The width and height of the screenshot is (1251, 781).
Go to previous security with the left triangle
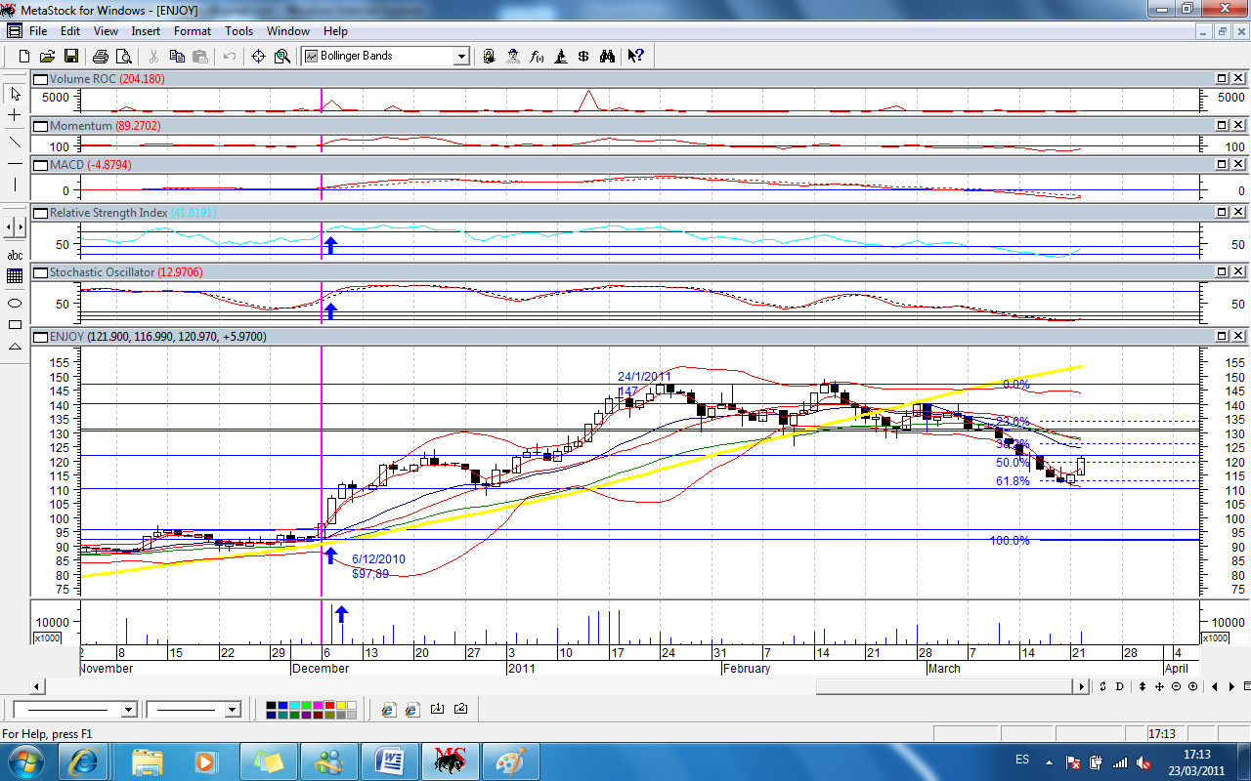[1215, 686]
